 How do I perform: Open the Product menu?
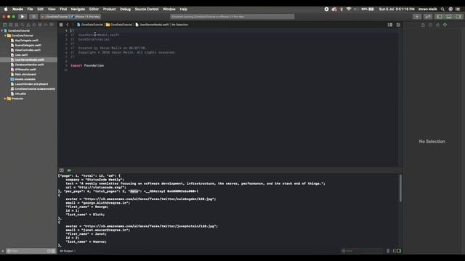109,9
